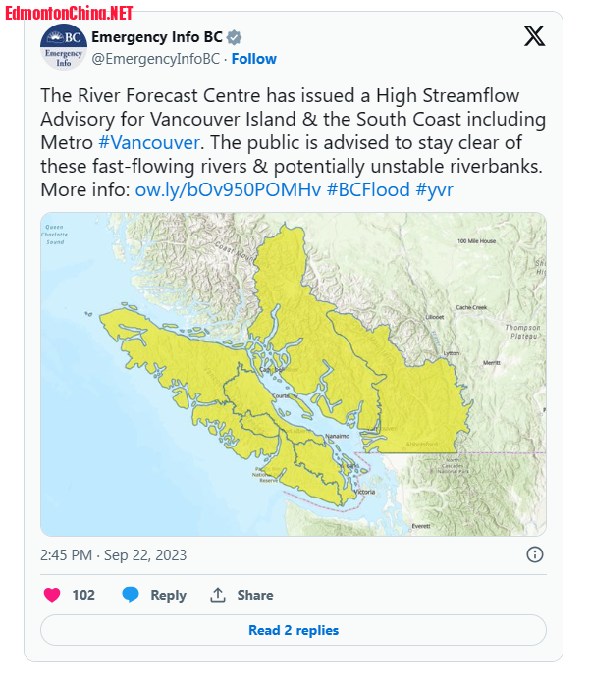The height and width of the screenshot is (682, 590).
Task: Click the Reply text label
Action: tap(169, 595)
